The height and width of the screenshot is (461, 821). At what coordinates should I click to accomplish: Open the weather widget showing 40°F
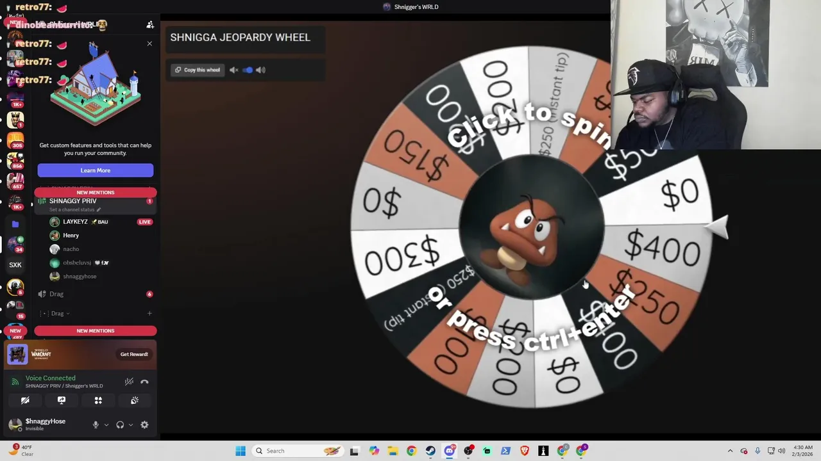click(x=21, y=451)
